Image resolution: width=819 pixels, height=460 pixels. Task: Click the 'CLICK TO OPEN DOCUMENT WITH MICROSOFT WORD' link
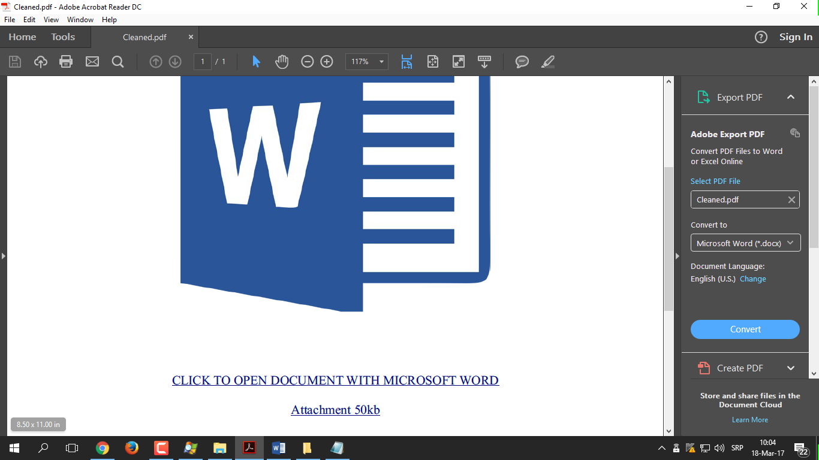(335, 380)
